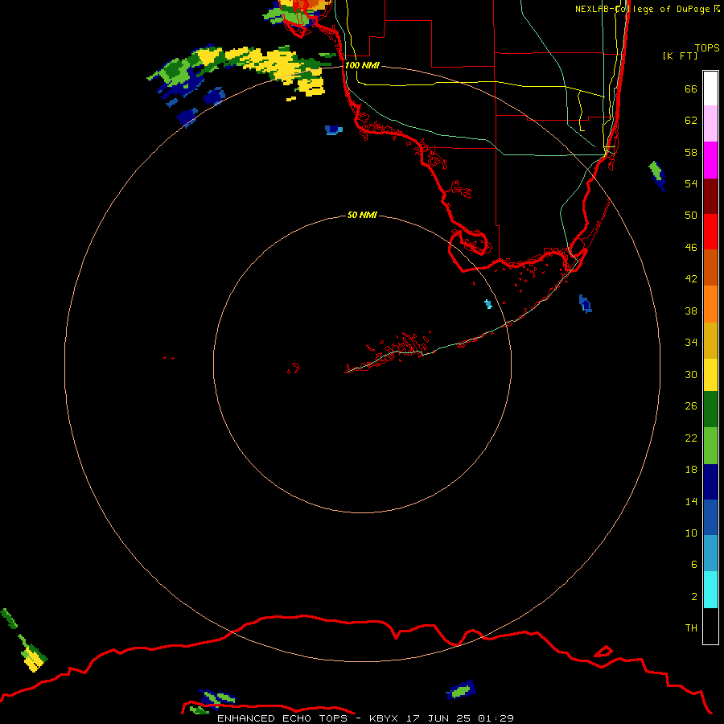
Task: Click the '2' legend value
Action: (693, 597)
